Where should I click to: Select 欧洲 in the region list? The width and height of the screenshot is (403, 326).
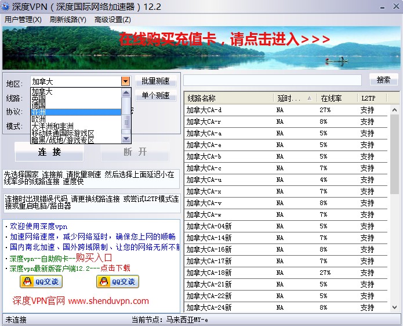click(76, 119)
